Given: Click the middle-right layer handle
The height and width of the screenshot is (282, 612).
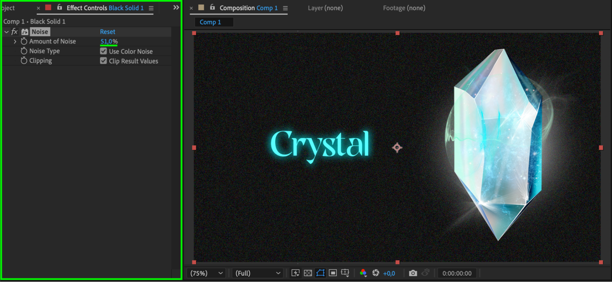Looking at the screenshot, I should click(601, 148).
